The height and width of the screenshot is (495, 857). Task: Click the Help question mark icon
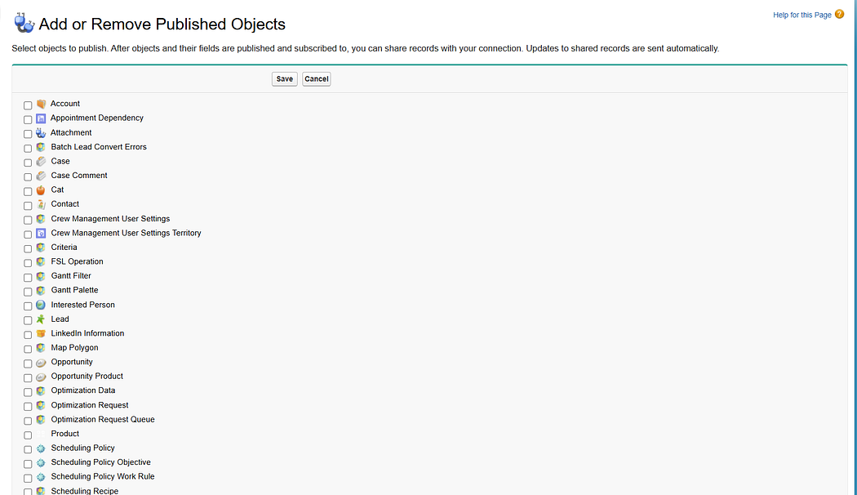(x=840, y=15)
